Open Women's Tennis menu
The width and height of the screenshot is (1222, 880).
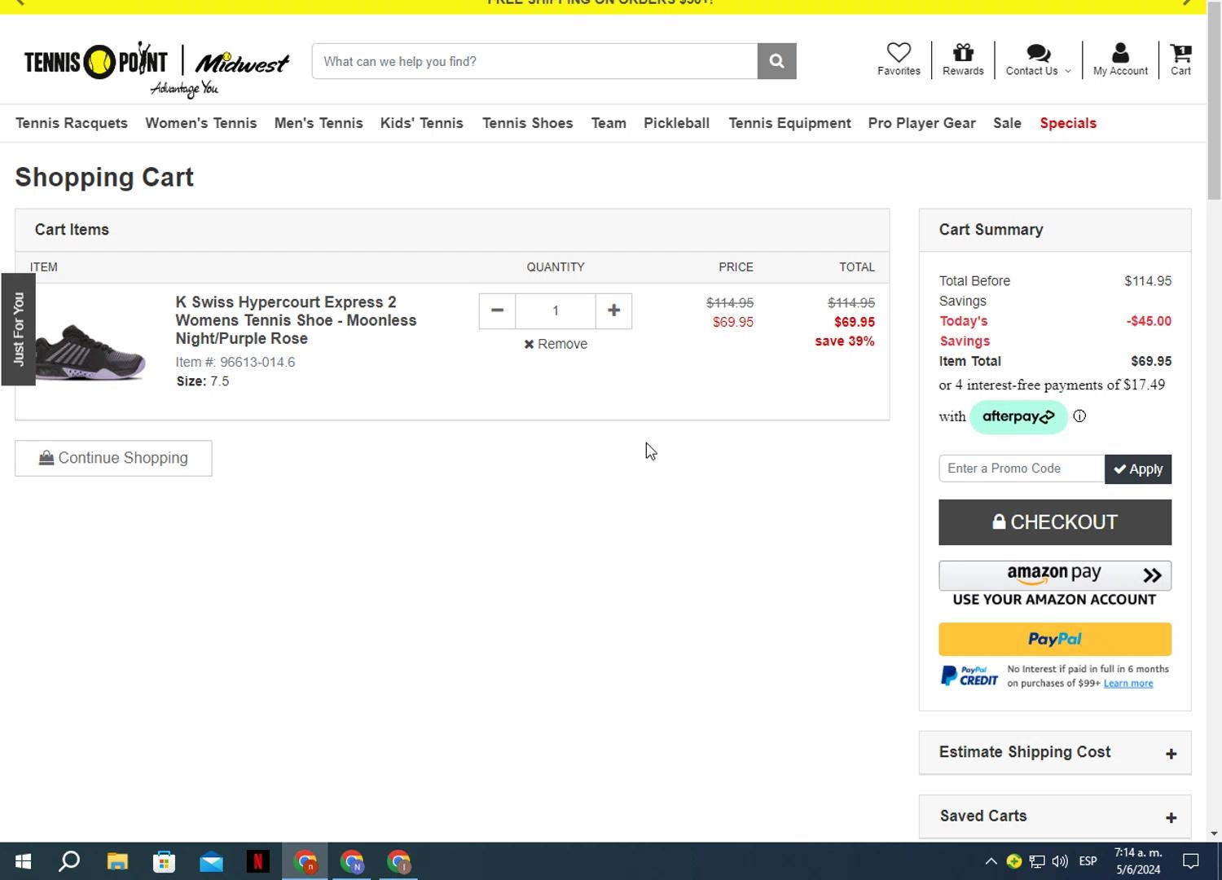pos(201,123)
